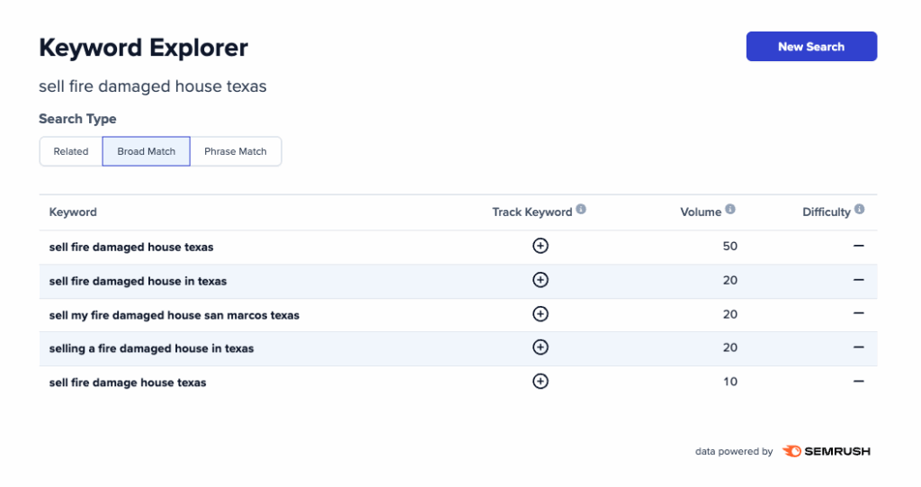This screenshot has height=487, width=921.
Task: Click difficulty dash for first keyword row
Action: coord(858,246)
